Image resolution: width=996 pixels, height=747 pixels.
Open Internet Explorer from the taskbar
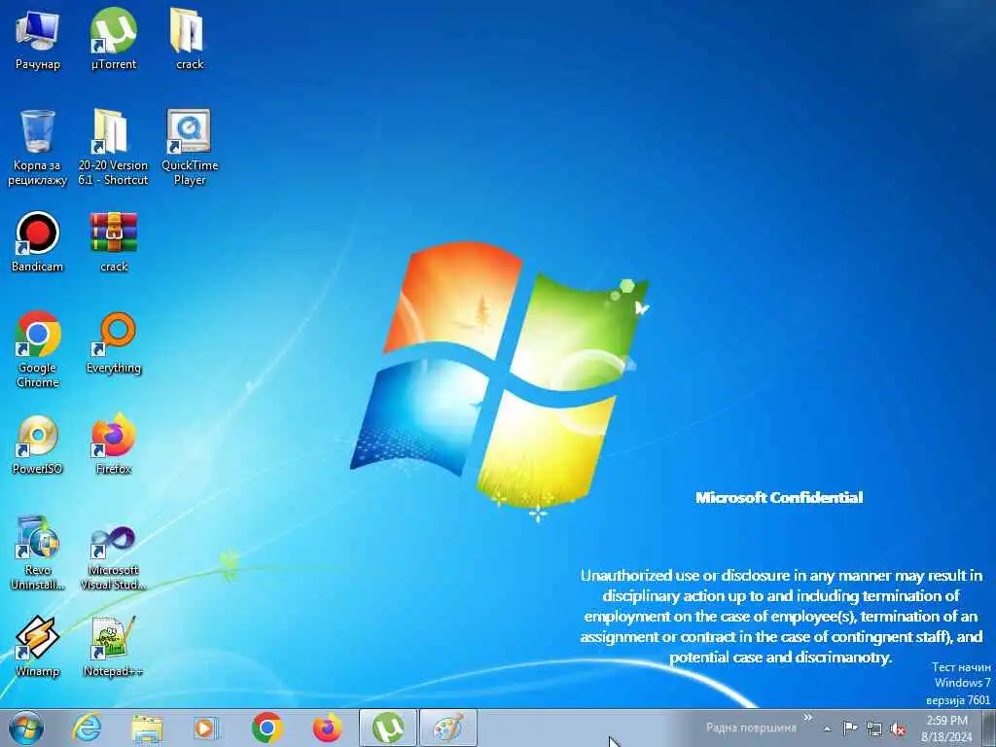coord(86,728)
